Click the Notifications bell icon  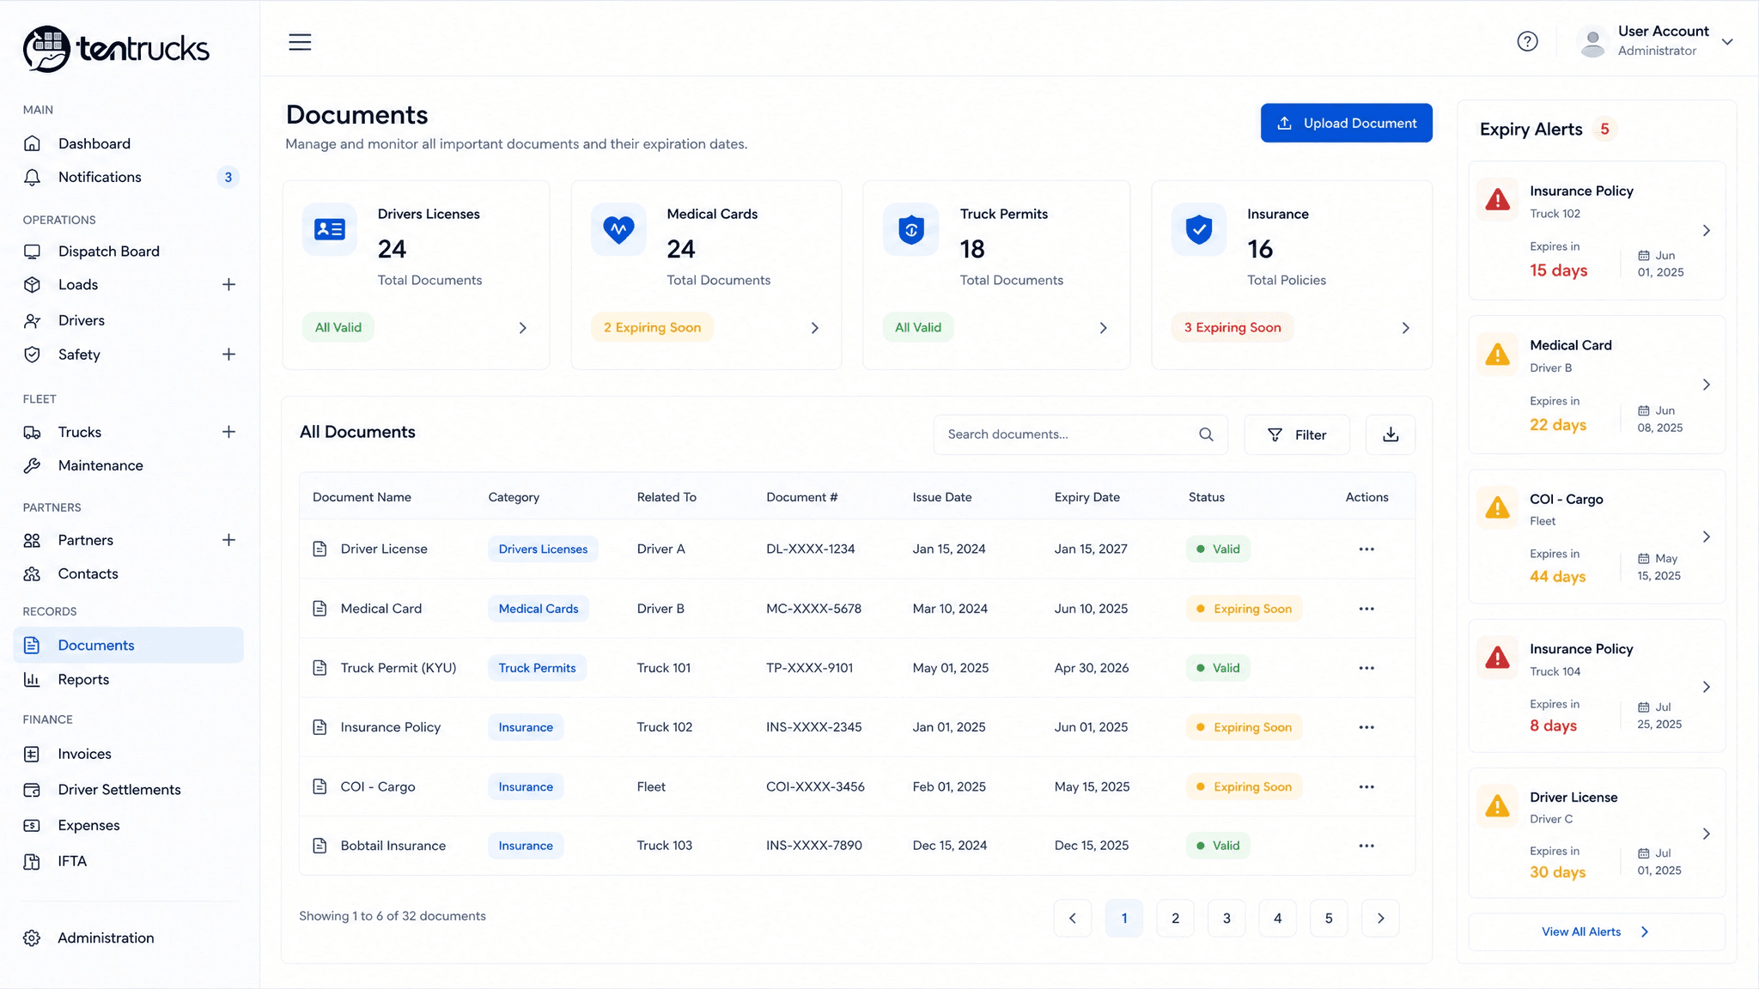(x=32, y=177)
